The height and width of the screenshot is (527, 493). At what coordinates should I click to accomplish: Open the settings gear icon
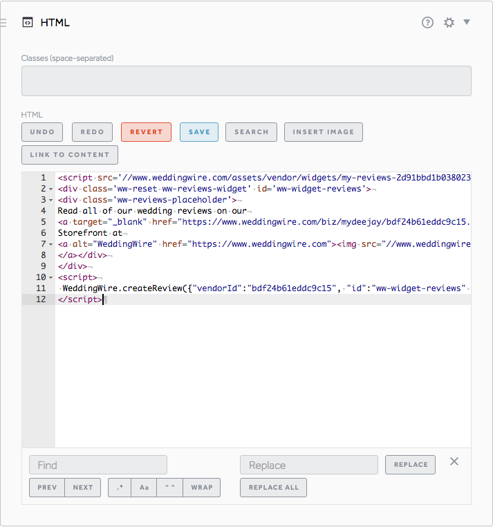[449, 22]
